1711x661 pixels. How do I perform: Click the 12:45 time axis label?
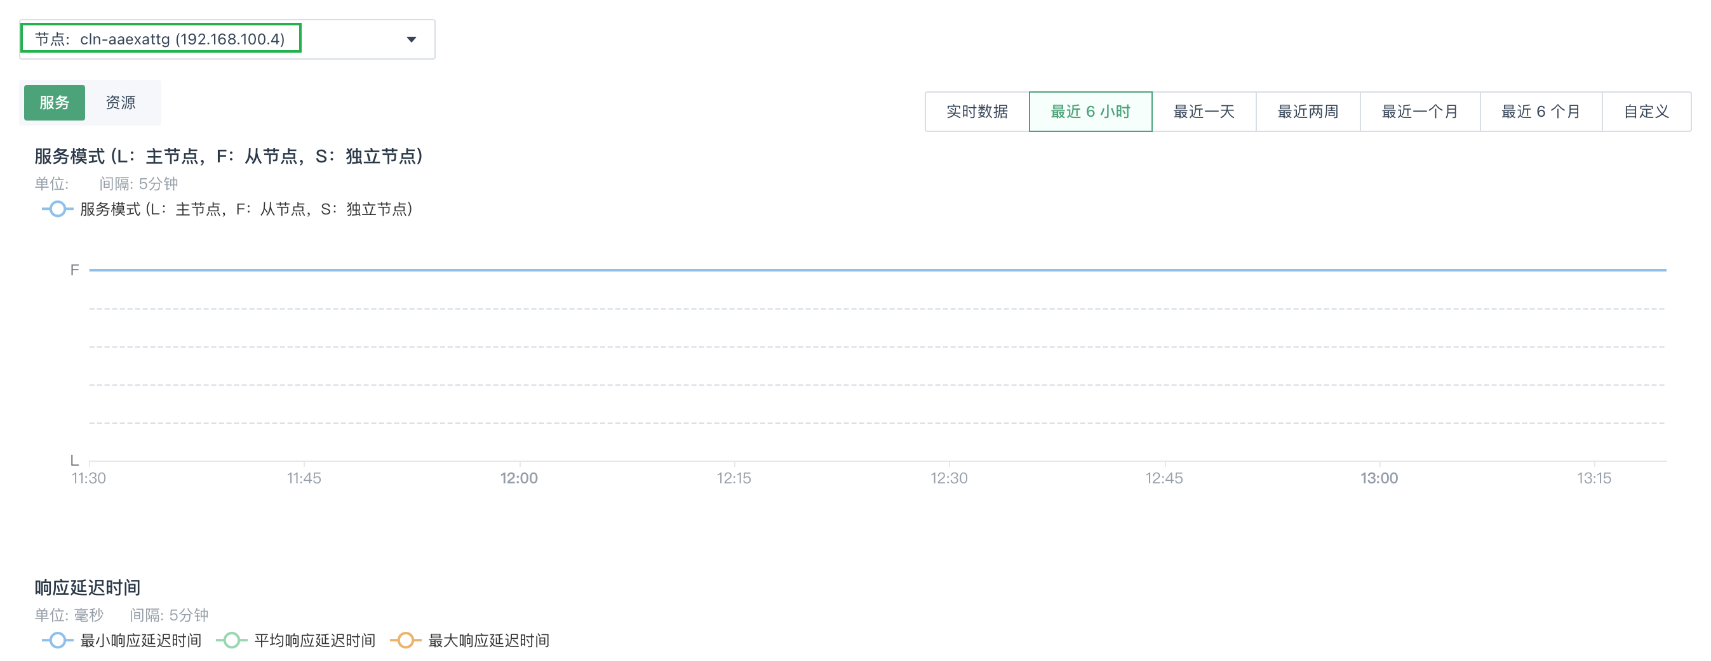pyautogui.click(x=1164, y=478)
